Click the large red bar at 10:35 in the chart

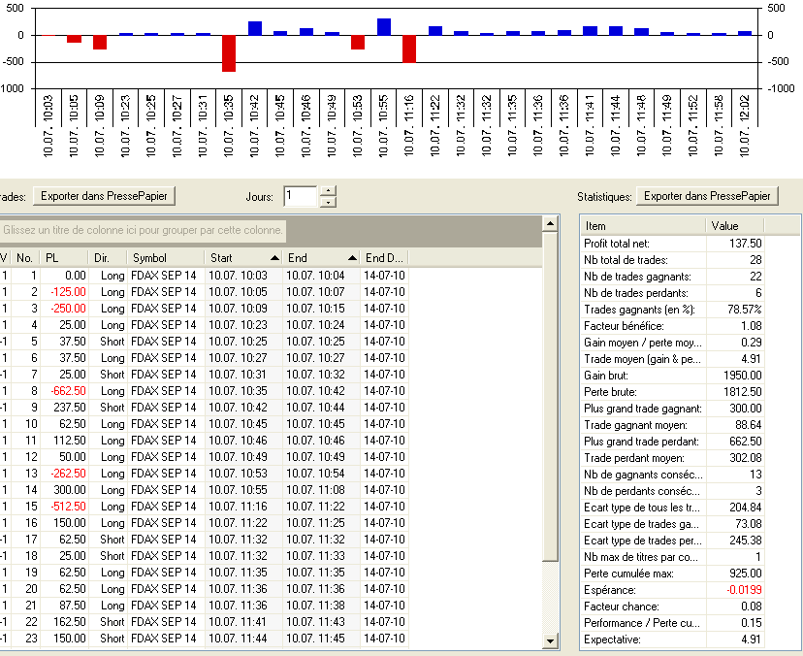pyautogui.click(x=229, y=53)
